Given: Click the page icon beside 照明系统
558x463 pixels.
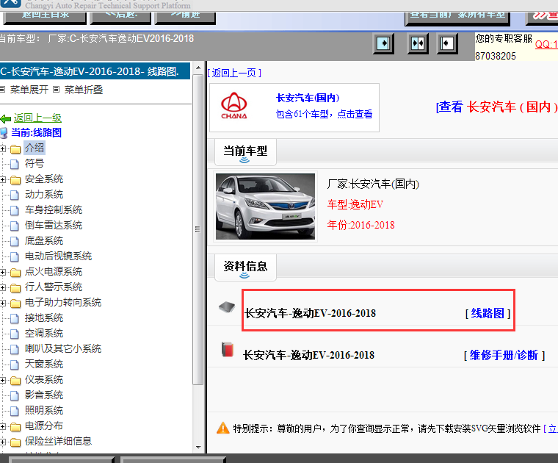Looking at the screenshot, I should pos(15,411).
